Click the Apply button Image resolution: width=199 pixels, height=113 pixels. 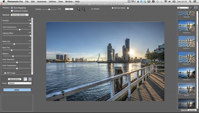(17, 90)
